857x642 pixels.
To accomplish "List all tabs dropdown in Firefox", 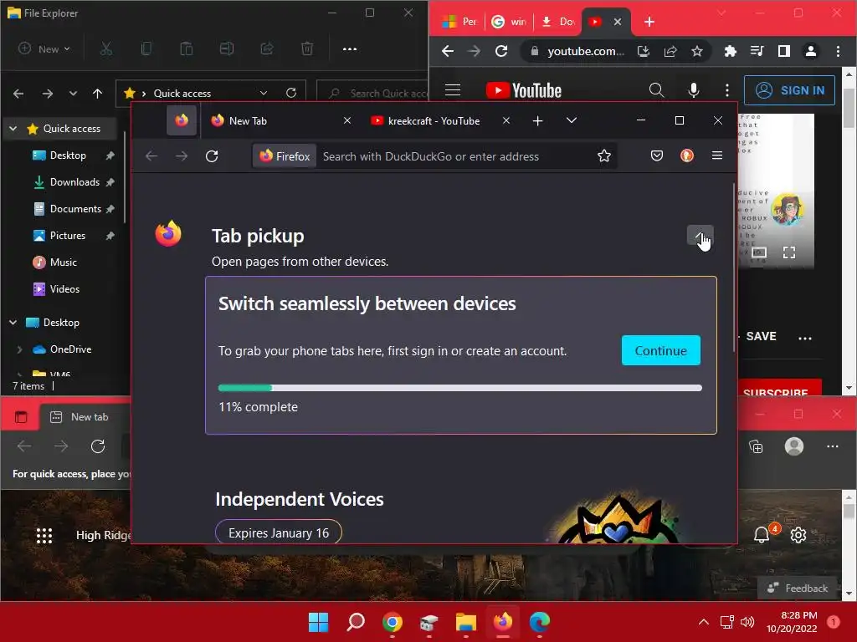I will click(x=572, y=120).
